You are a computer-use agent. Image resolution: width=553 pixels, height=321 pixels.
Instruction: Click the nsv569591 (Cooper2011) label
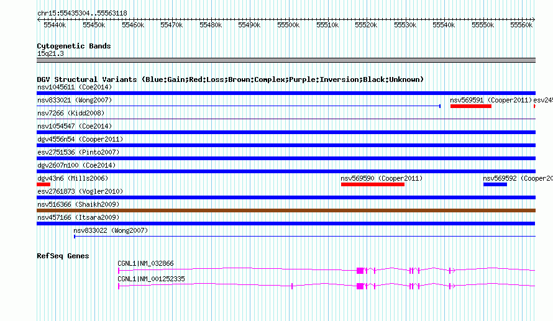(x=491, y=100)
